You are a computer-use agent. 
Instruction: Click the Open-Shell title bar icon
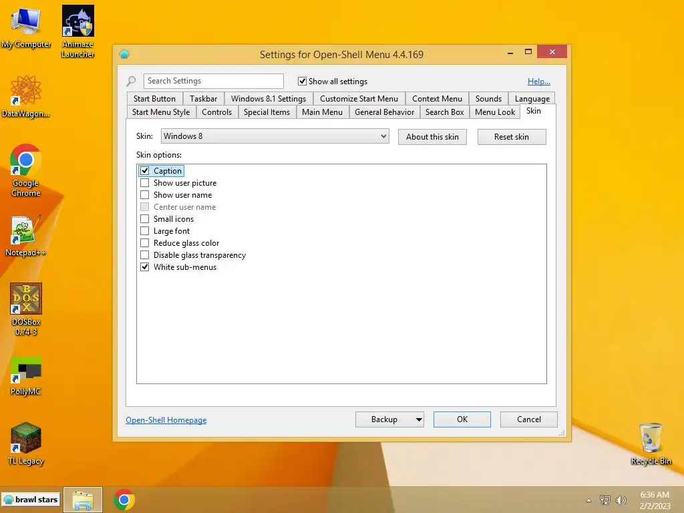click(x=124, y=54)
